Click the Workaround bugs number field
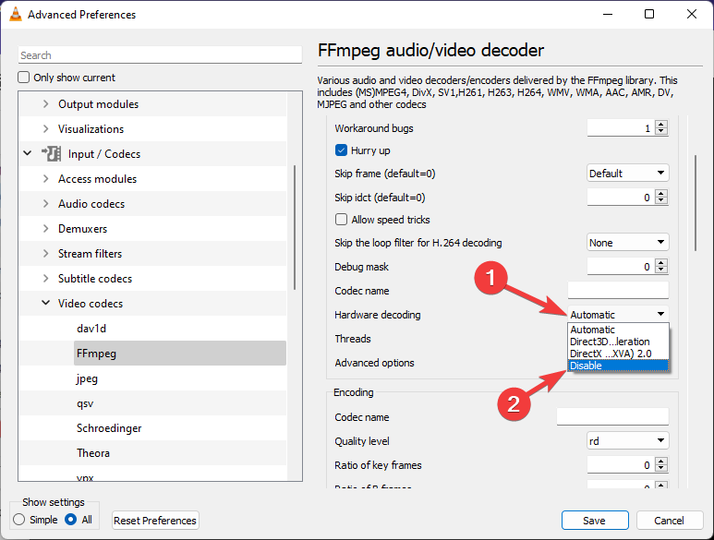This screenshot has height=540, width=714. tap(620, 127)
